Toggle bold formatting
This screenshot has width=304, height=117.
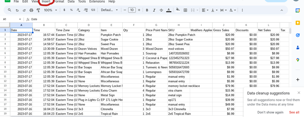(147, 10)
